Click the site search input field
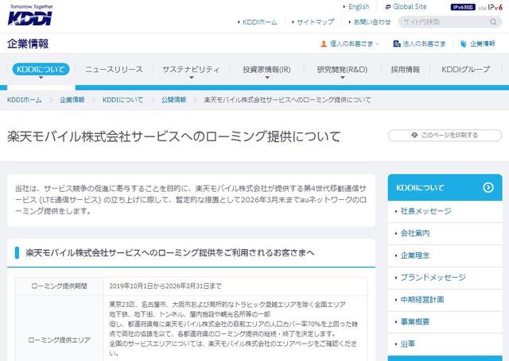This screenshot has height=361, width=509. [450, 22]
